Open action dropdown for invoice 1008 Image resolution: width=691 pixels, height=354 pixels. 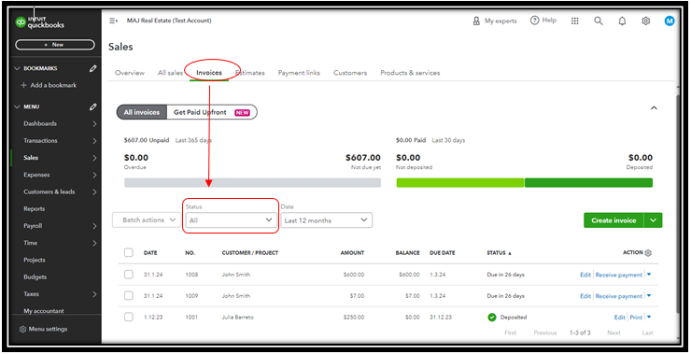tap(649, 275)
